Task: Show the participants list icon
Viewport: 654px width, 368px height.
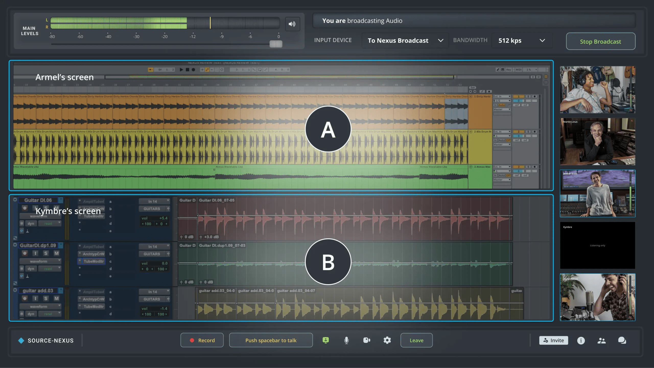Action: coord(601,341)
